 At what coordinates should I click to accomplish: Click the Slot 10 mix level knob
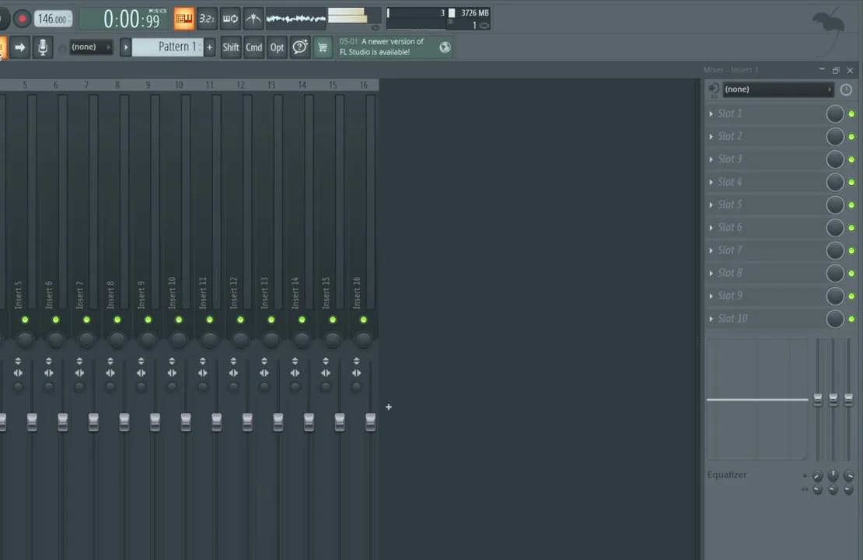(x=835, y=318)
